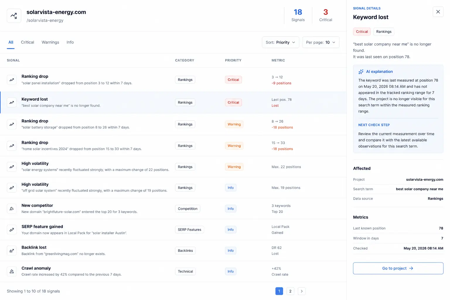Click the SIGNAL column header
This screenshot has width=450, height=300.
click(13, 60)
